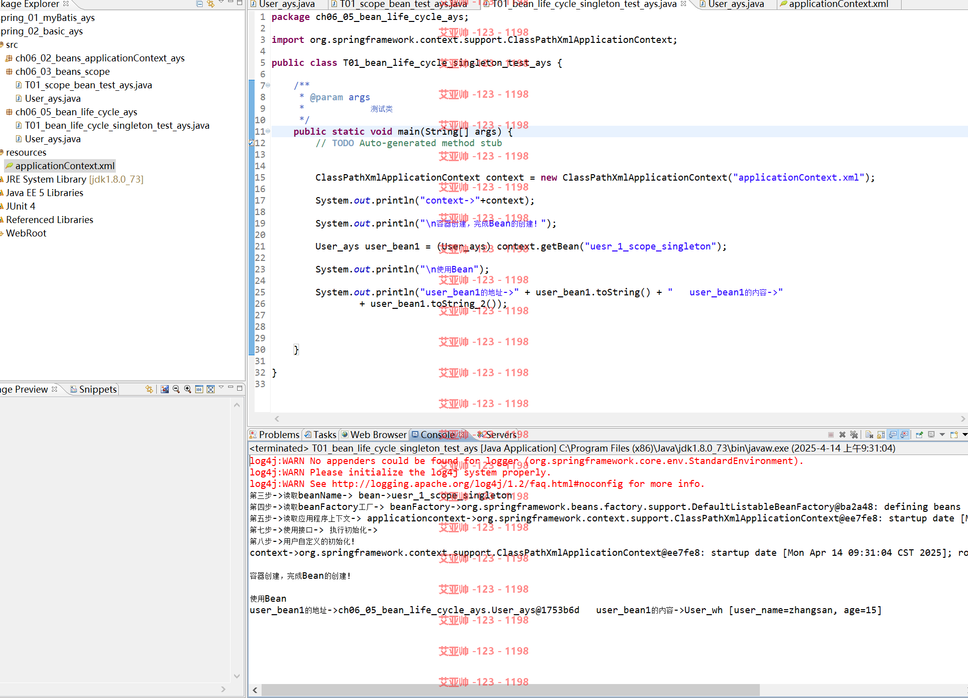
Task: Open the Servers tab
Action: click(x=497, y=435)
